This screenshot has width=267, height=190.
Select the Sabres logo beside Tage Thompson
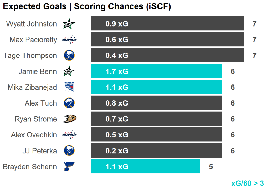coord(69,56)
